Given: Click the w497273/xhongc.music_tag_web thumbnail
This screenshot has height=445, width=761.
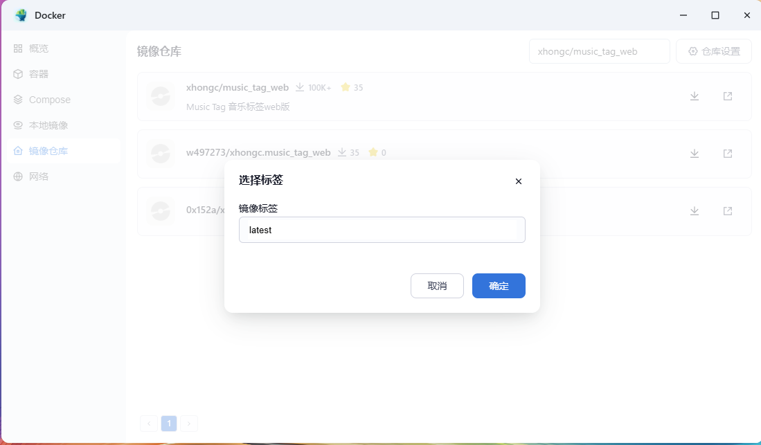Looking at the screenshot, I should pos(161,154).
